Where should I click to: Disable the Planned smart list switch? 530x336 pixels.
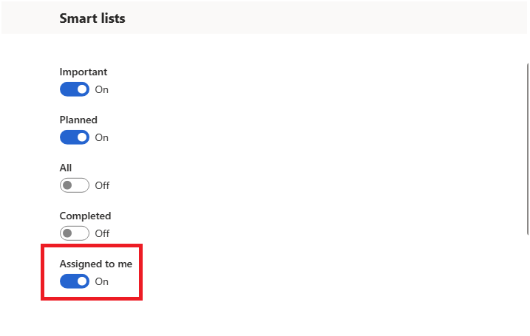75,137
